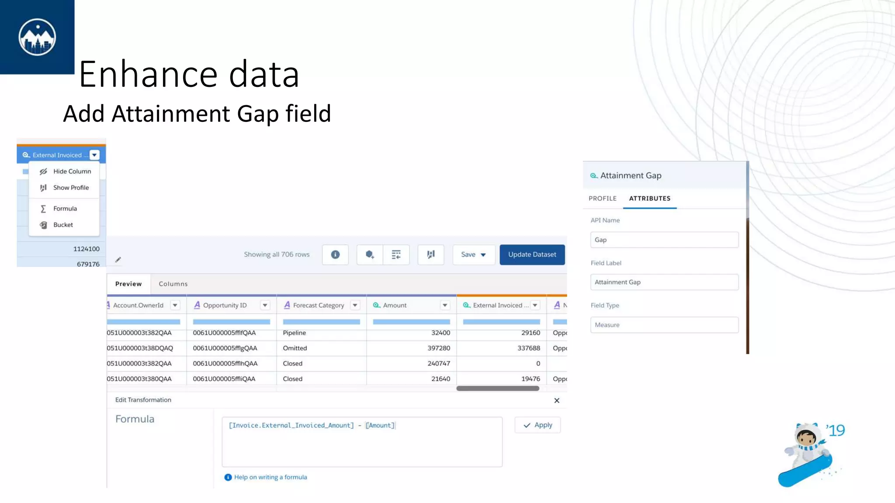This screenshot has width=895, height=503.
Task: Click the API Name input field
Action: (664, 240)
